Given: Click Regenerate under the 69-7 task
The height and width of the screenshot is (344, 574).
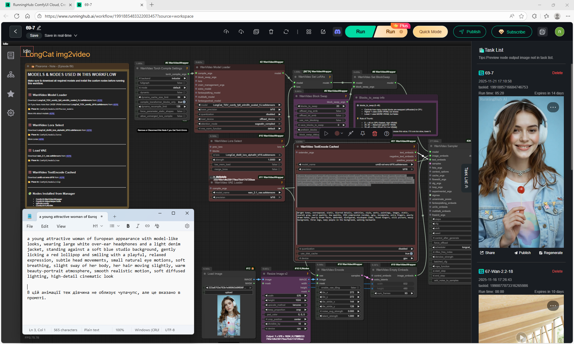Looking at the screenshot, I should (551, 253).
